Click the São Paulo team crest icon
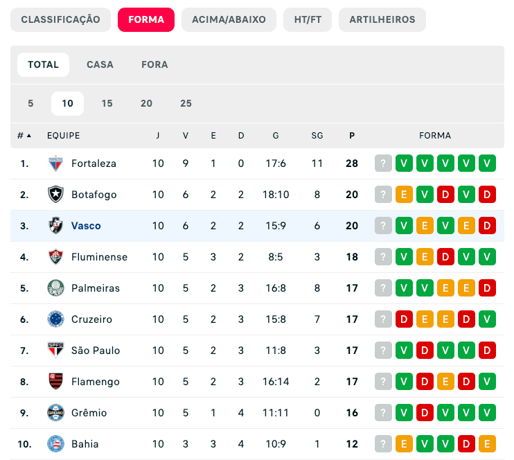 pyautogui.click(x=55, y=351)
